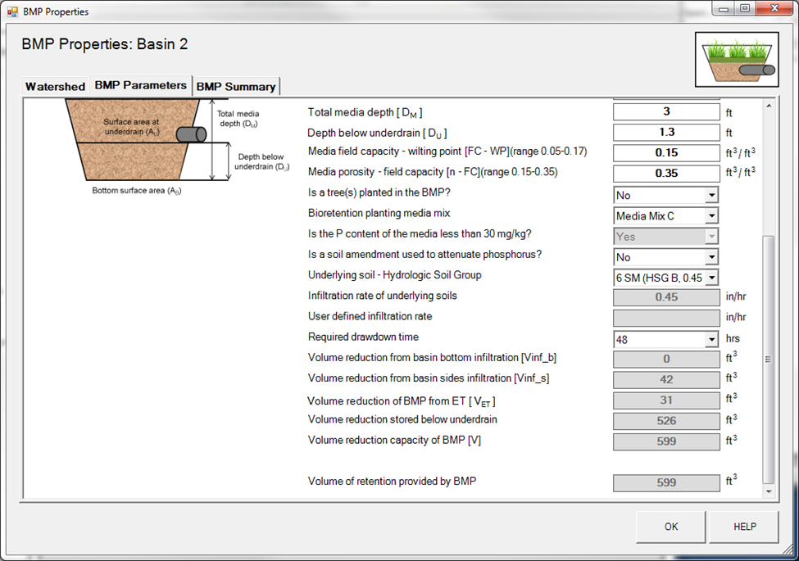Open the BMP Summary tab
Viewport: 799px width, 561px height.
(236, 87)
